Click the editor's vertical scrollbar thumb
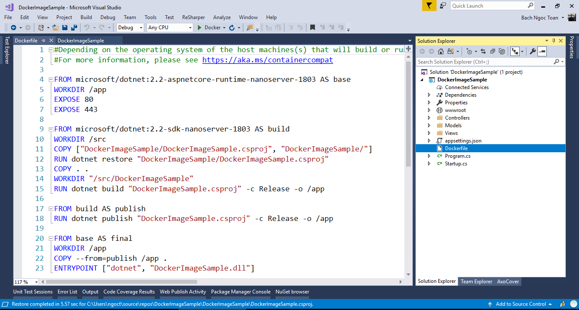 [x=408, y=115]
